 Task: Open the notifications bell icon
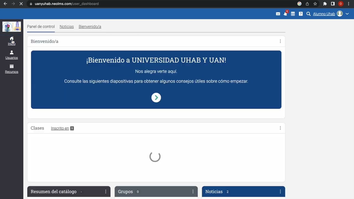click(285, 14)
